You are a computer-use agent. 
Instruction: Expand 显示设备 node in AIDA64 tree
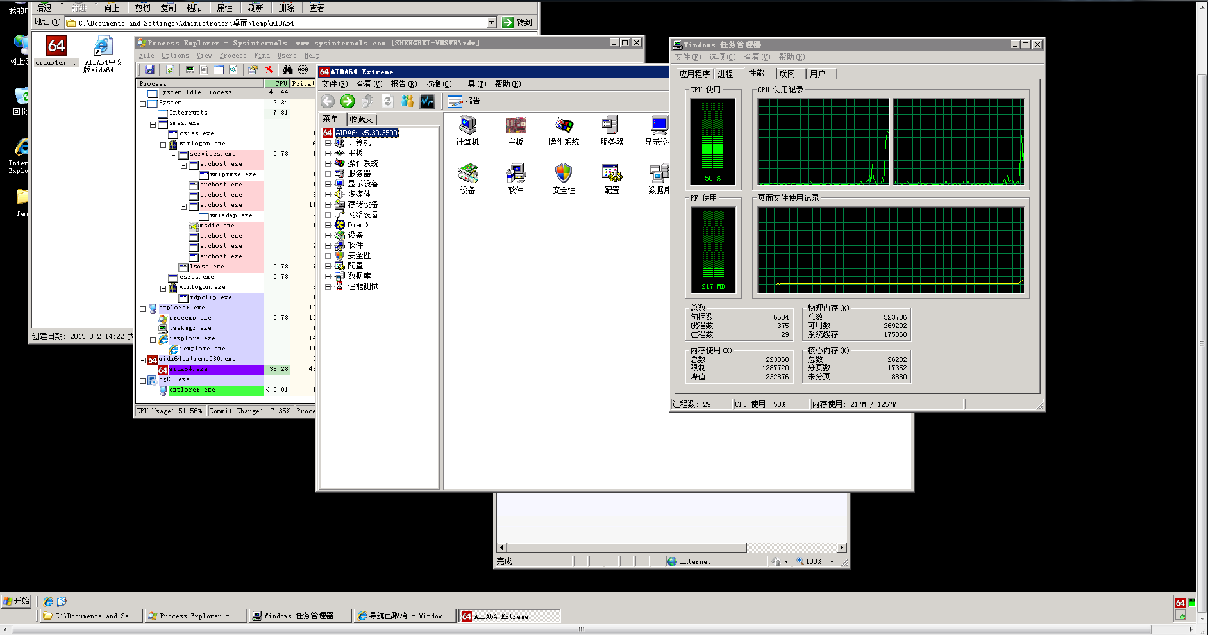coord(328,184)
